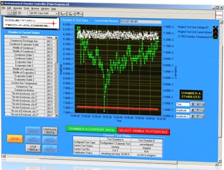Open the Align Objects toolbar icon
Screen dimensions: 224x170
(63, 14)
